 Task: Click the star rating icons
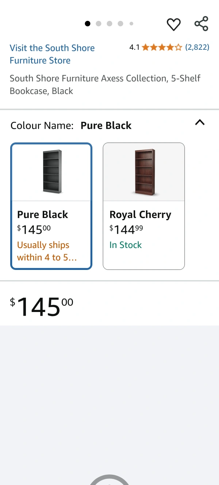(162, 47)
